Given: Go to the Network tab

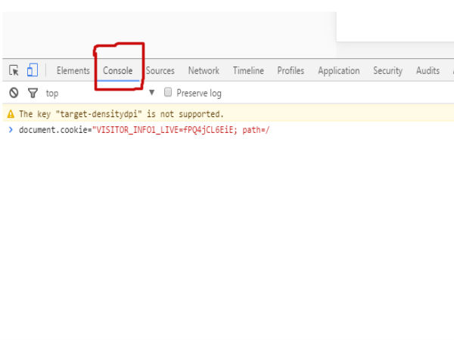Looking at the screenshot, I should click(x=204, y=71).
